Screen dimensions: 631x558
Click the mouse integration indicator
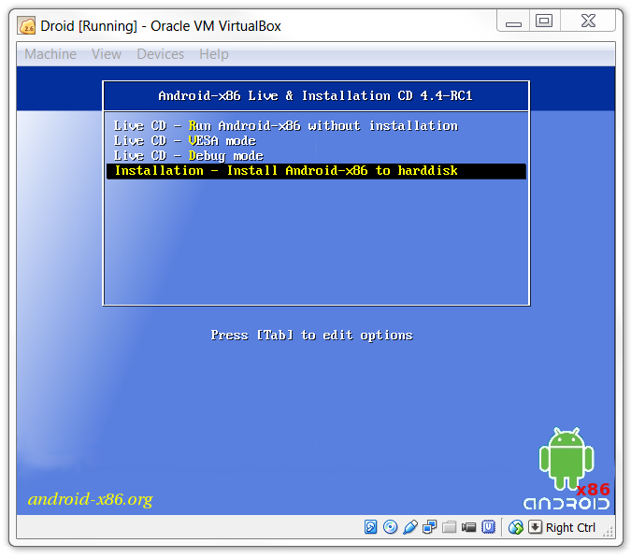coord(515,526)
